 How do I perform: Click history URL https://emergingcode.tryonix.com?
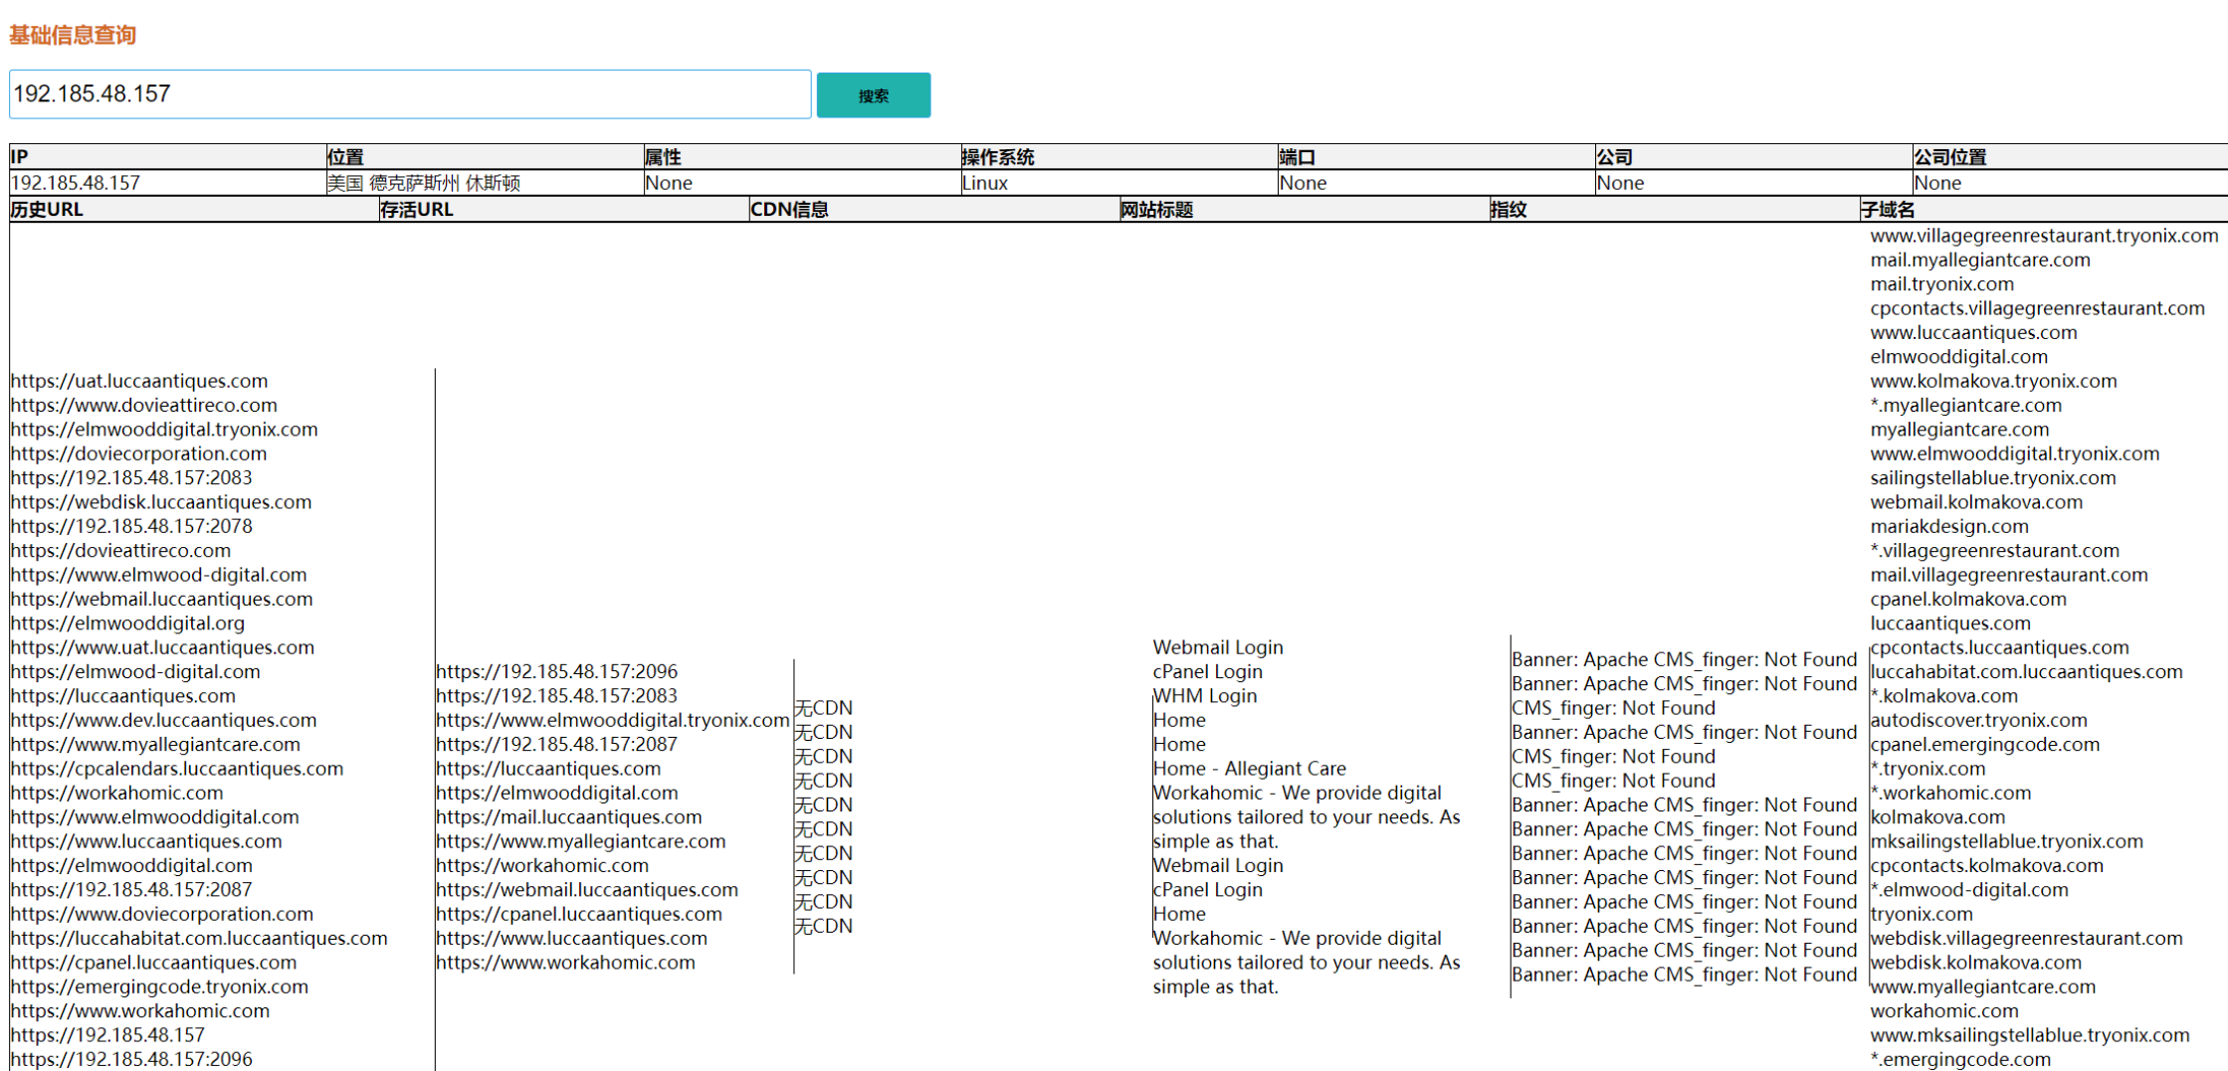(159, 986)
